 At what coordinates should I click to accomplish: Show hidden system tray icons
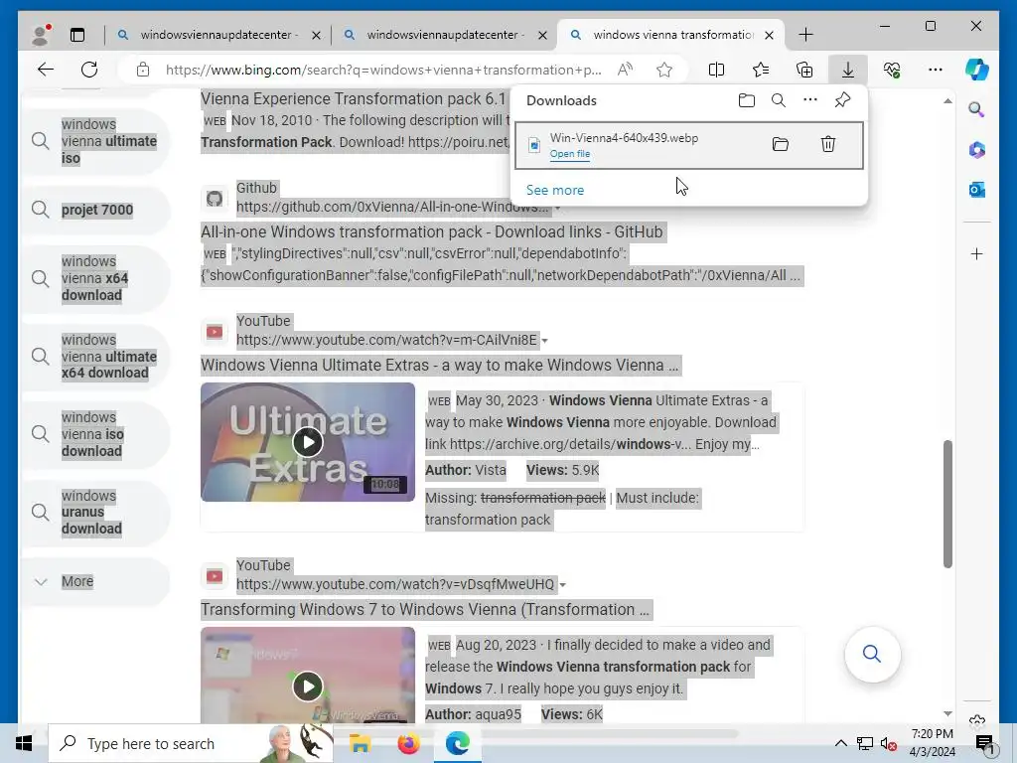pyautogui.click(x=840, y=743)
